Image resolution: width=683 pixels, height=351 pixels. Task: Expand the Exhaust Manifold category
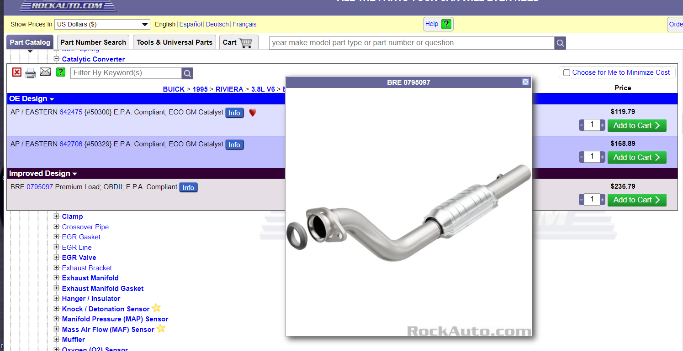(x=57, y=278)
